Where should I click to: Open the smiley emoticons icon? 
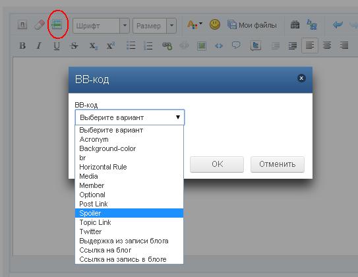(x=215, y=24)
